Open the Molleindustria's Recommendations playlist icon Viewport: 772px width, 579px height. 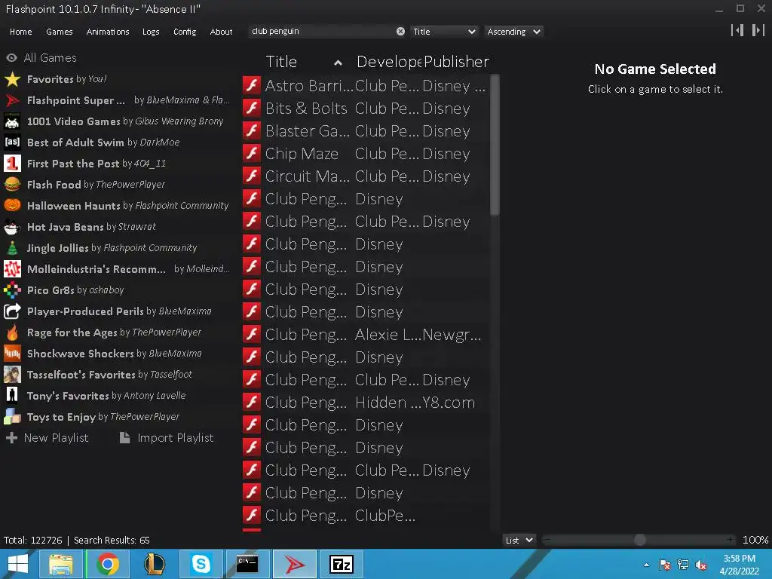point(12,269)
